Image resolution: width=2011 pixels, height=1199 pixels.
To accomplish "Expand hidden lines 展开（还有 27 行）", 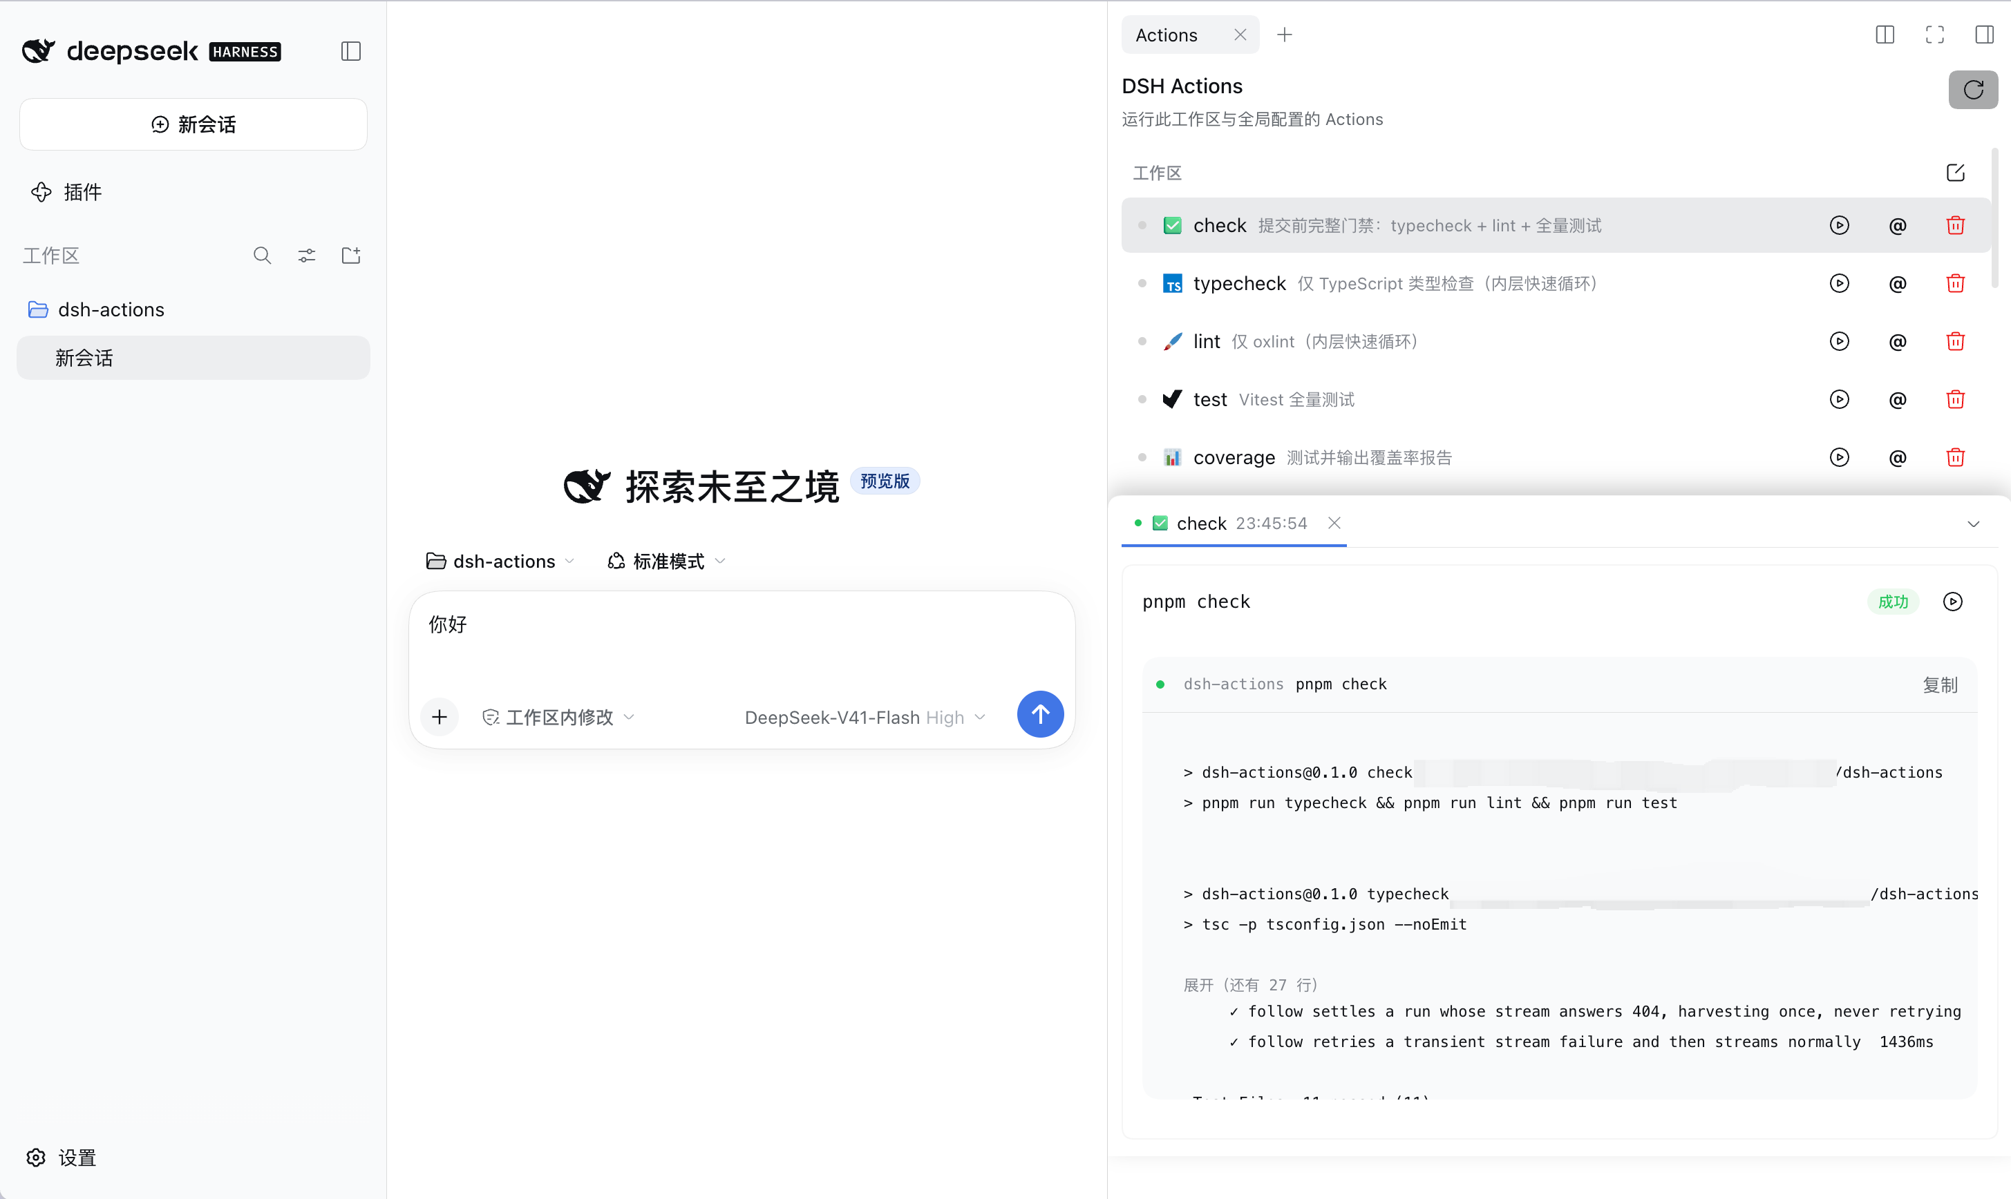I will pos(1250,985).
